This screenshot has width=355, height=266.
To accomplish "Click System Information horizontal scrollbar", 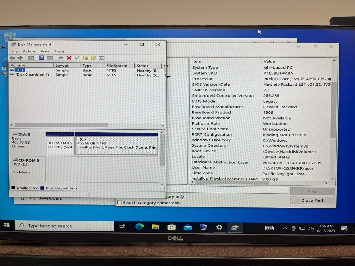I will tap(232, 182).
